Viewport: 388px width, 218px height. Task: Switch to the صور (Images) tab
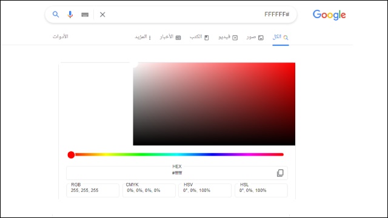(255, 38)
